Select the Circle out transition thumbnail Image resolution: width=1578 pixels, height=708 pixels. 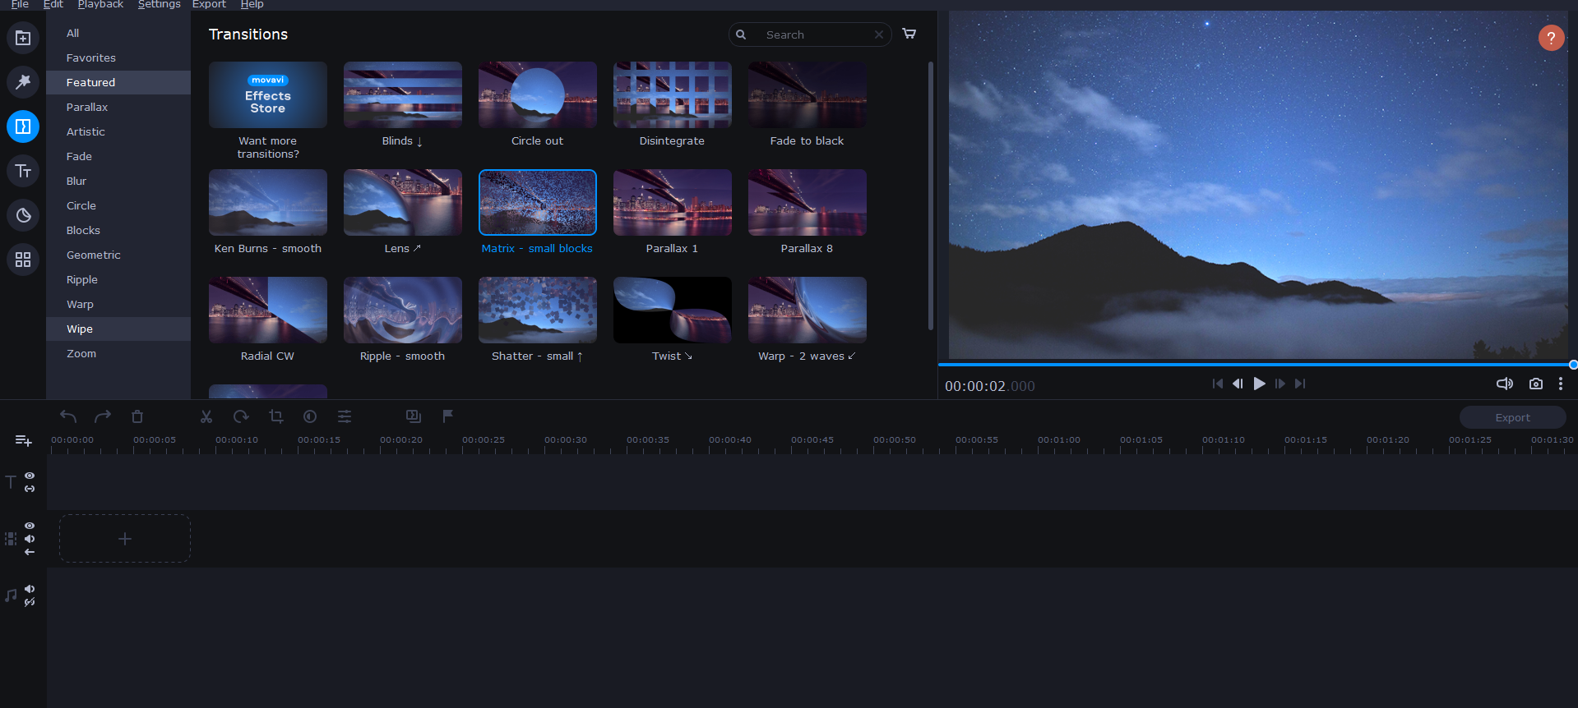pos(538,94)
